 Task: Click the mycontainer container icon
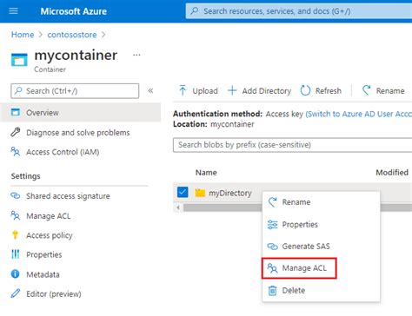click(x=19, y=60)
